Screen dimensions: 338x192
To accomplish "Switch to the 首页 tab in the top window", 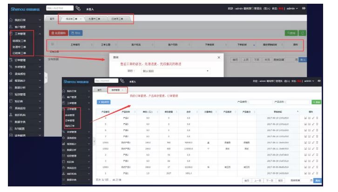I will point(51,19).
